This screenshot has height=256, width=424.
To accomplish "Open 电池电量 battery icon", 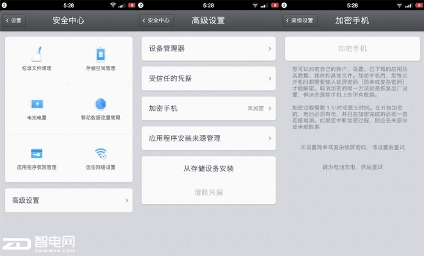I will click(x=37, y=104).
